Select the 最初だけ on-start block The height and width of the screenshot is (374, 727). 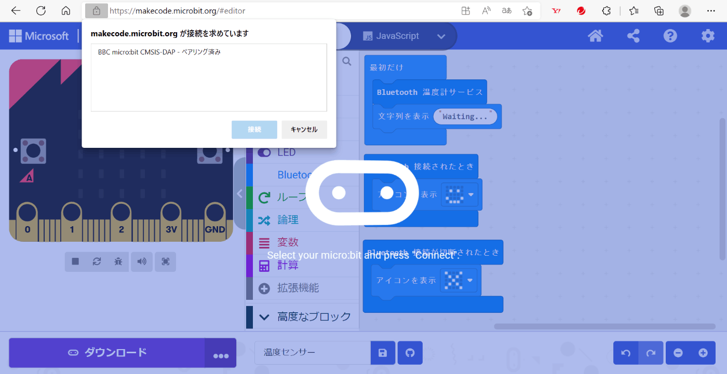(x=387, y=67)
